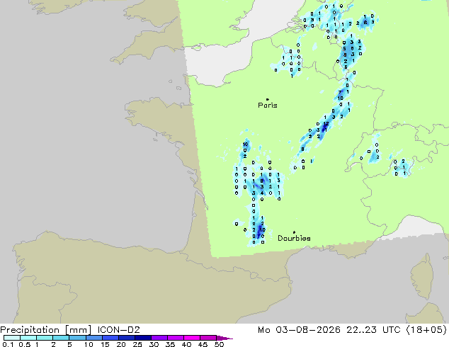Click the legend label '0.1'

tap(8, 344)
